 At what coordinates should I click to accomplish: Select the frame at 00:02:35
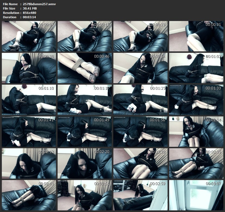pyautogui.click(x=196, y=163)
